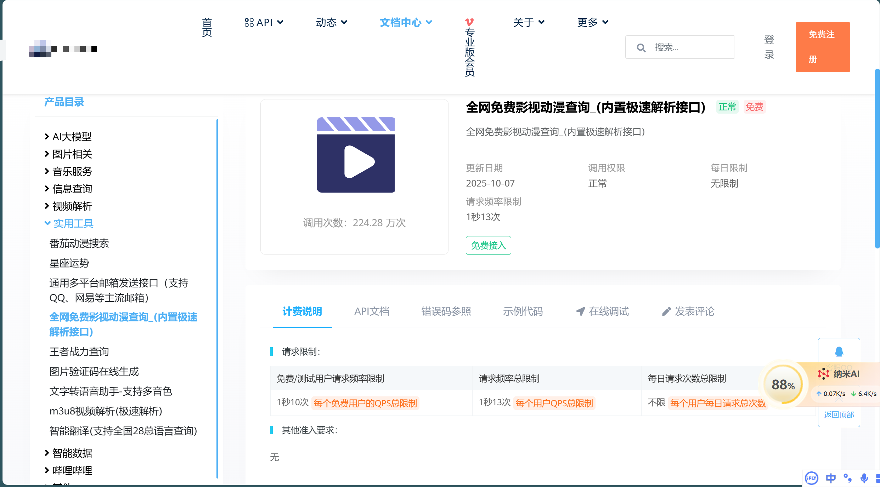This screenshot has width=880, height=487.
Task: Expand the 图片相关 category
Action: 68,154
